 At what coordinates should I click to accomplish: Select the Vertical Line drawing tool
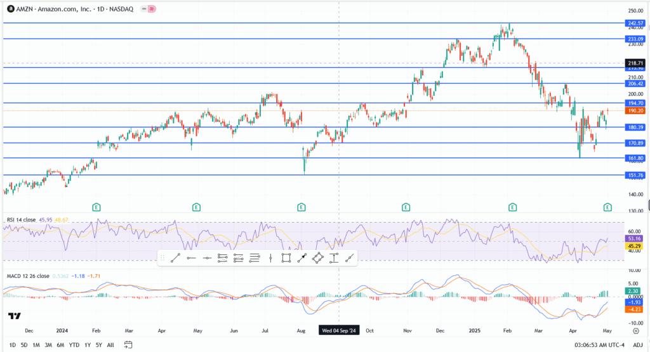coord(270,257)
